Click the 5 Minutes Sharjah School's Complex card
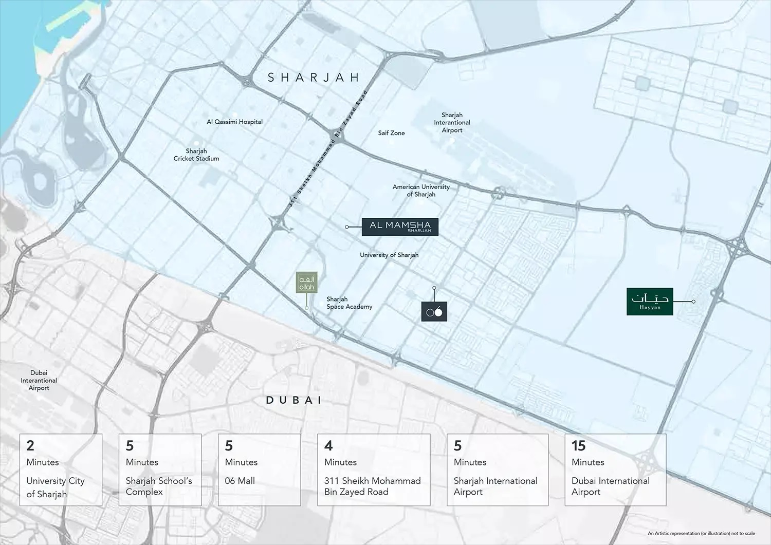The image size is (771, 545). point(160,469)
